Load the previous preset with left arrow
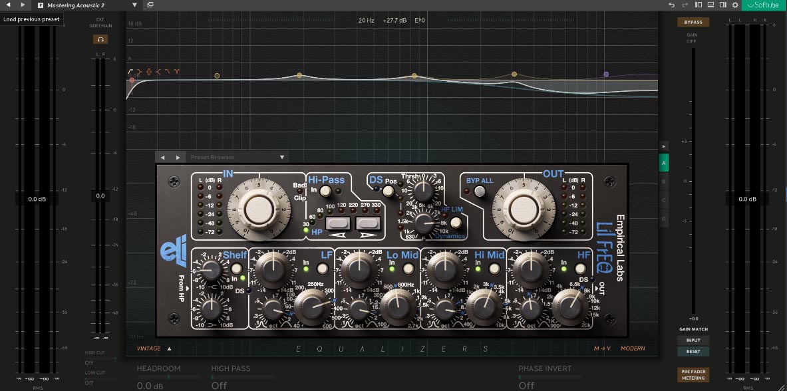787x391 pixels. [8, 5]
